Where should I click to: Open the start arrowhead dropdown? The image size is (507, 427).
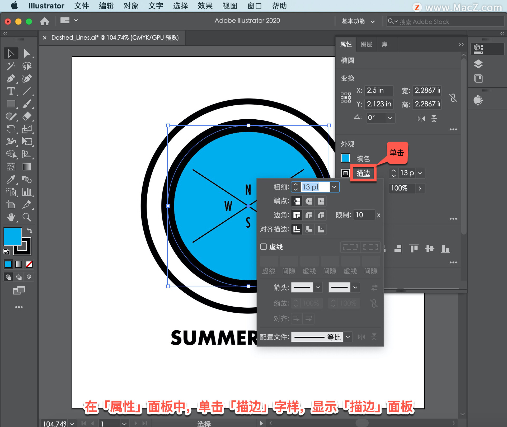(x=318, y=287)
